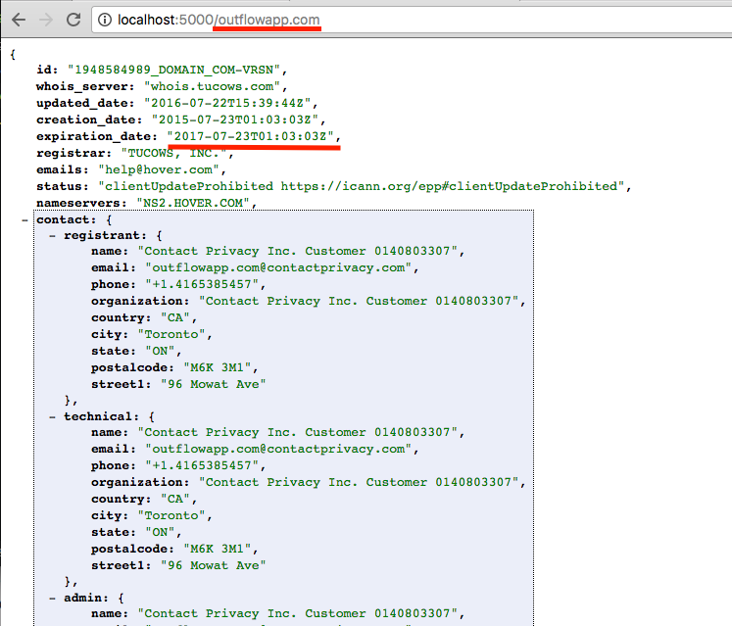732x626 pixels.
Task: Click the "registrant:" key label
Action: pyautogui.click(x=105, y=235)
